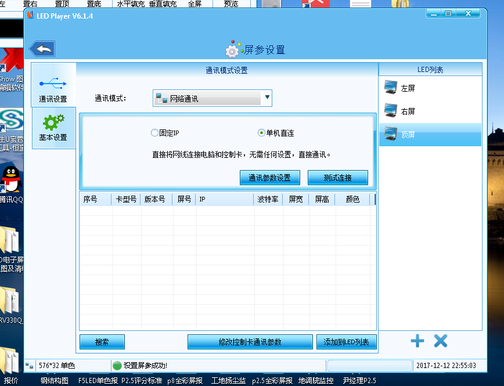Click the blue X delete LED icon

point(441,341)
